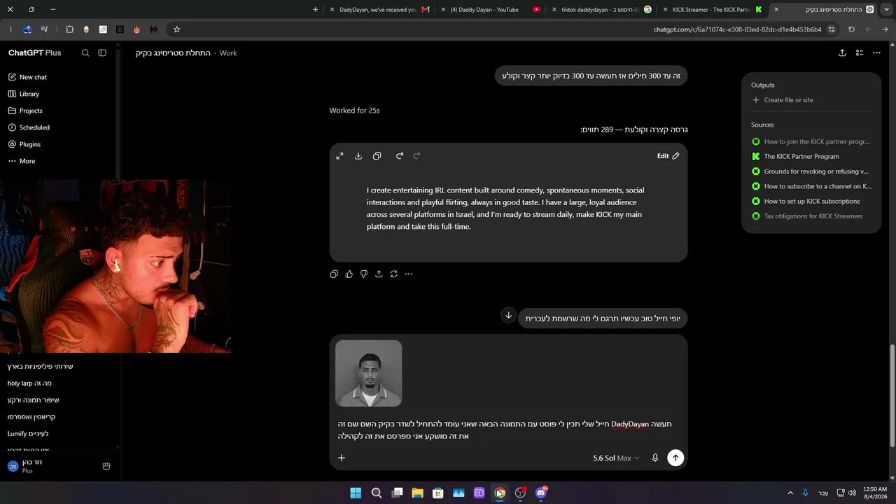Send the message with the arrow button

[x=675, y=458]
